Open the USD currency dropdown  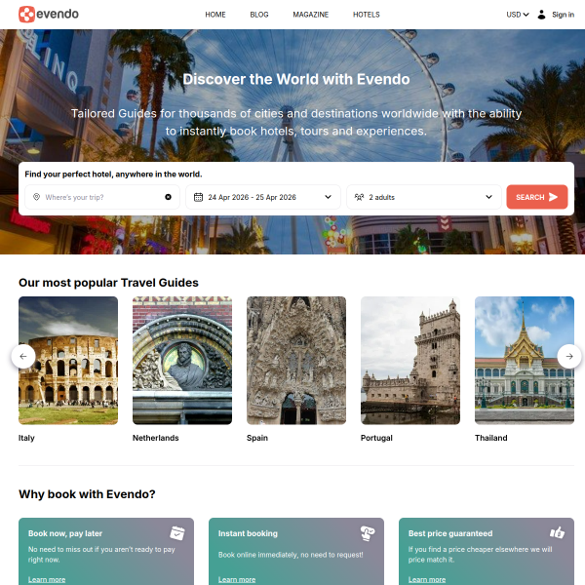tap(517, 15)
